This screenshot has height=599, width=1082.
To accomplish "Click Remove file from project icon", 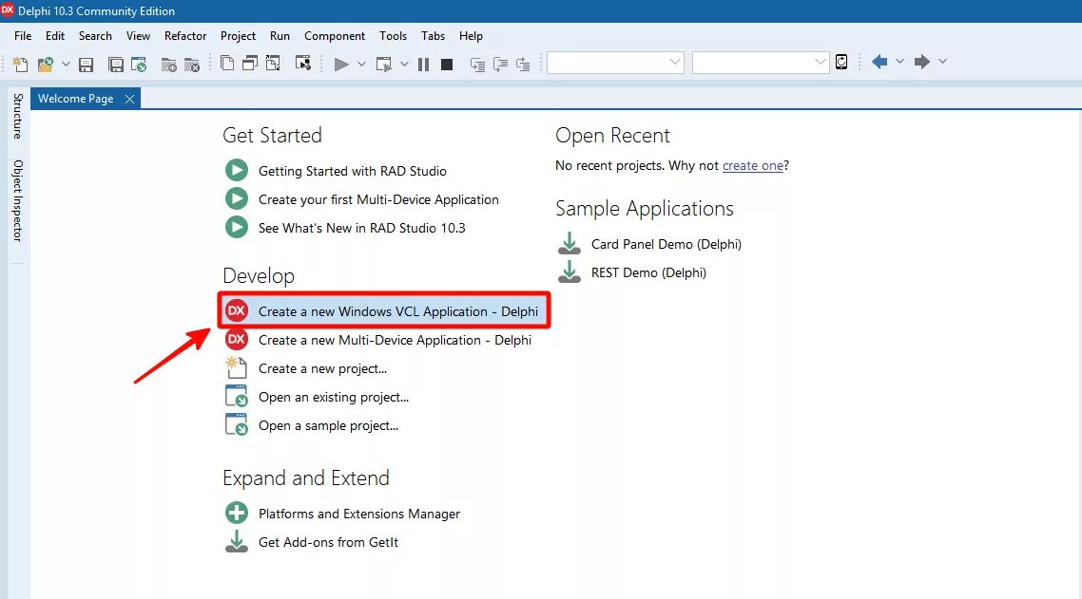I will 192,65.
